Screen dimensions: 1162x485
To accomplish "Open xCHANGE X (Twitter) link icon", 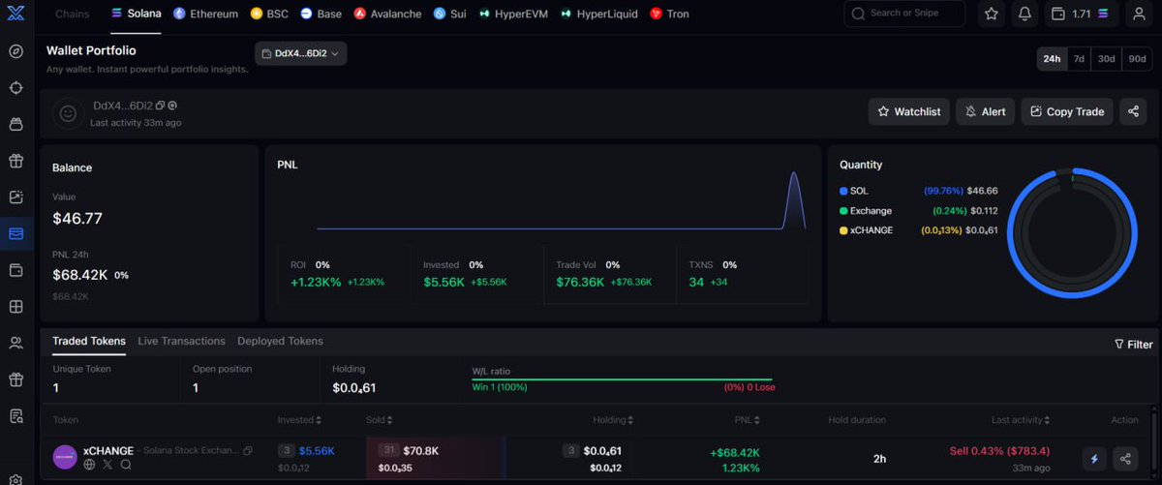I will [107, 465].
